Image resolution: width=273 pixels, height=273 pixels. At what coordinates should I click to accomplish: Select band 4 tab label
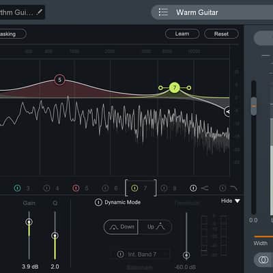[57, 188]
